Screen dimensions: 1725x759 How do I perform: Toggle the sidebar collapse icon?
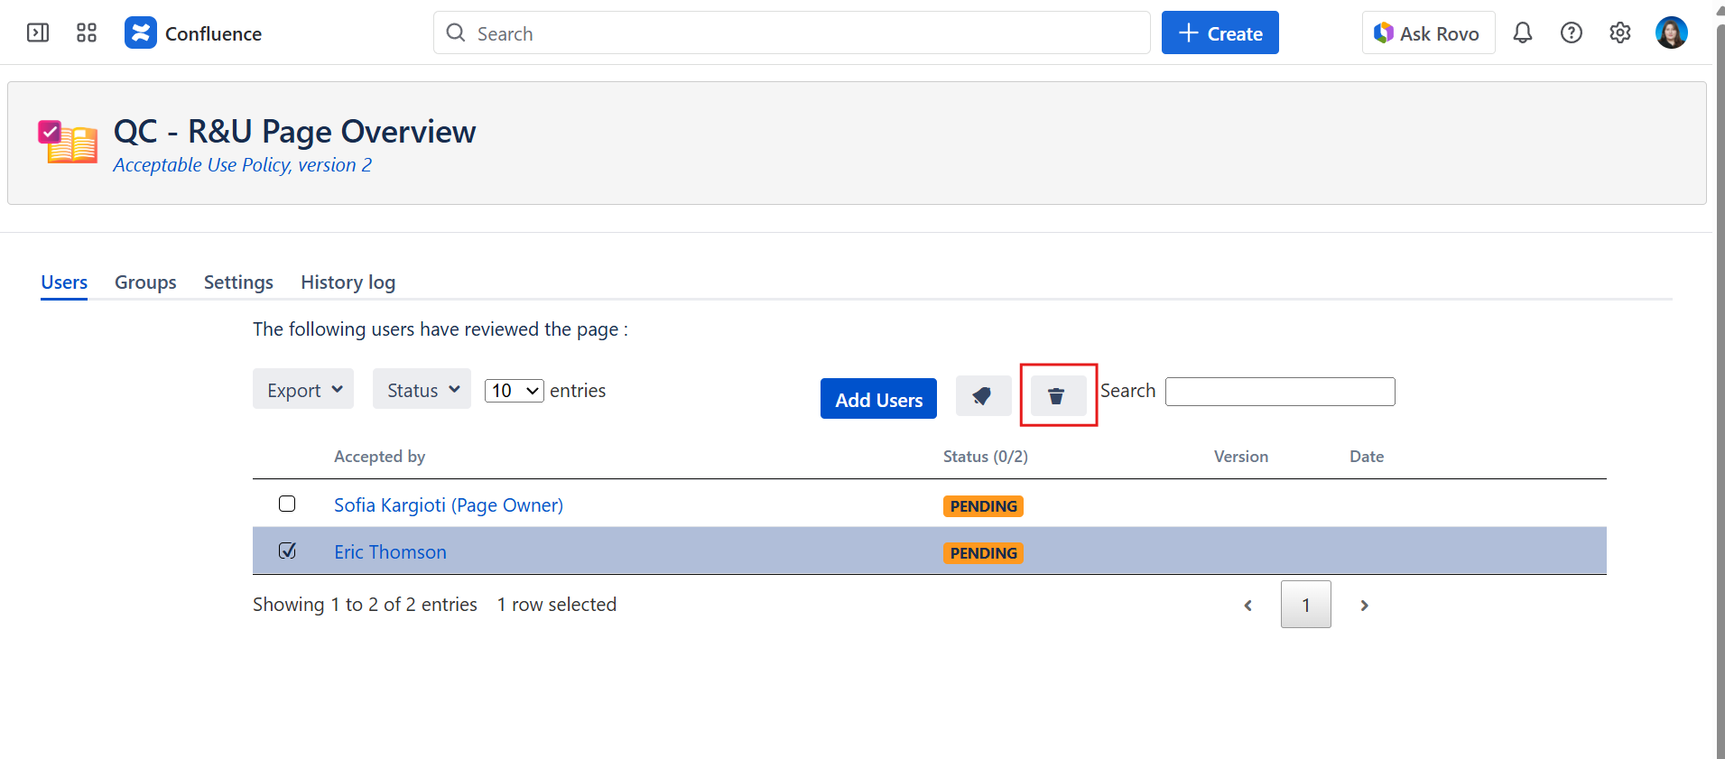tap(38, 33)
